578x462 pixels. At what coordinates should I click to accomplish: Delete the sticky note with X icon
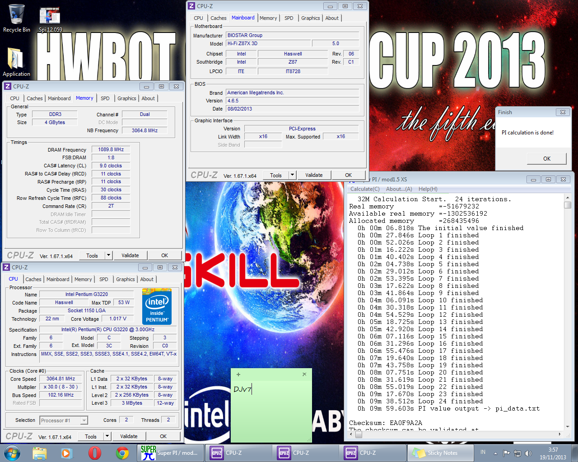[x=304, y=374]
